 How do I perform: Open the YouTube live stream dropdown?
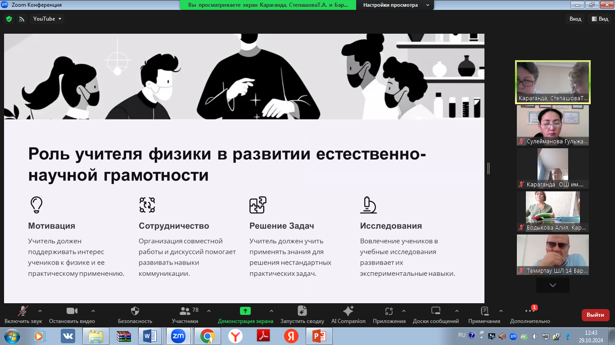click(x=47, y=19)
